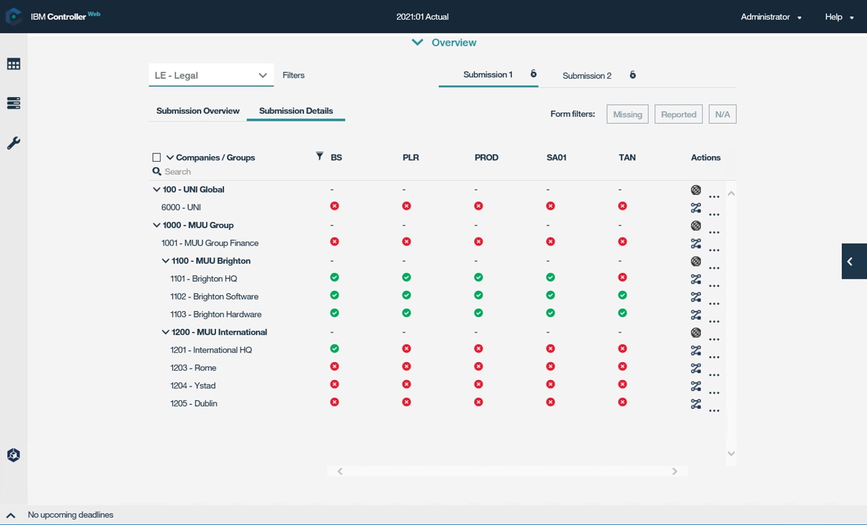Open the LE - Legal dropdown
The image size is (867, 525).
coord(211,76)
